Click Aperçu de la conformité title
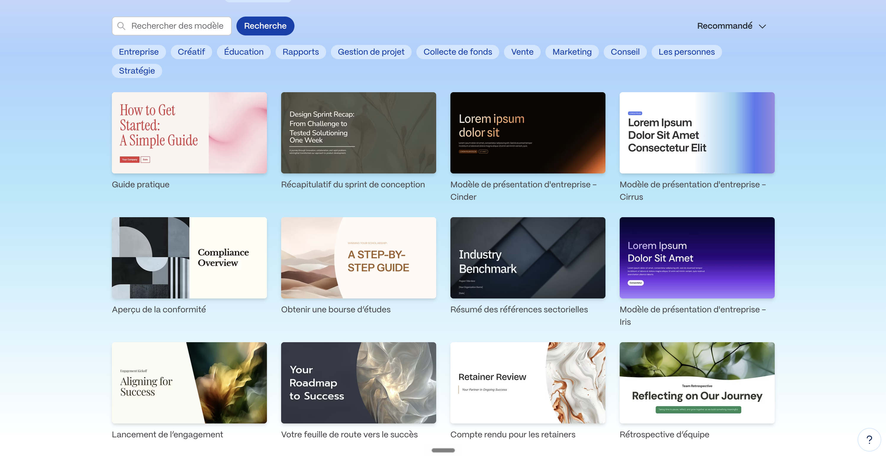Image resolution: width=886 pixels, height=461 pixels. [159, 309]
